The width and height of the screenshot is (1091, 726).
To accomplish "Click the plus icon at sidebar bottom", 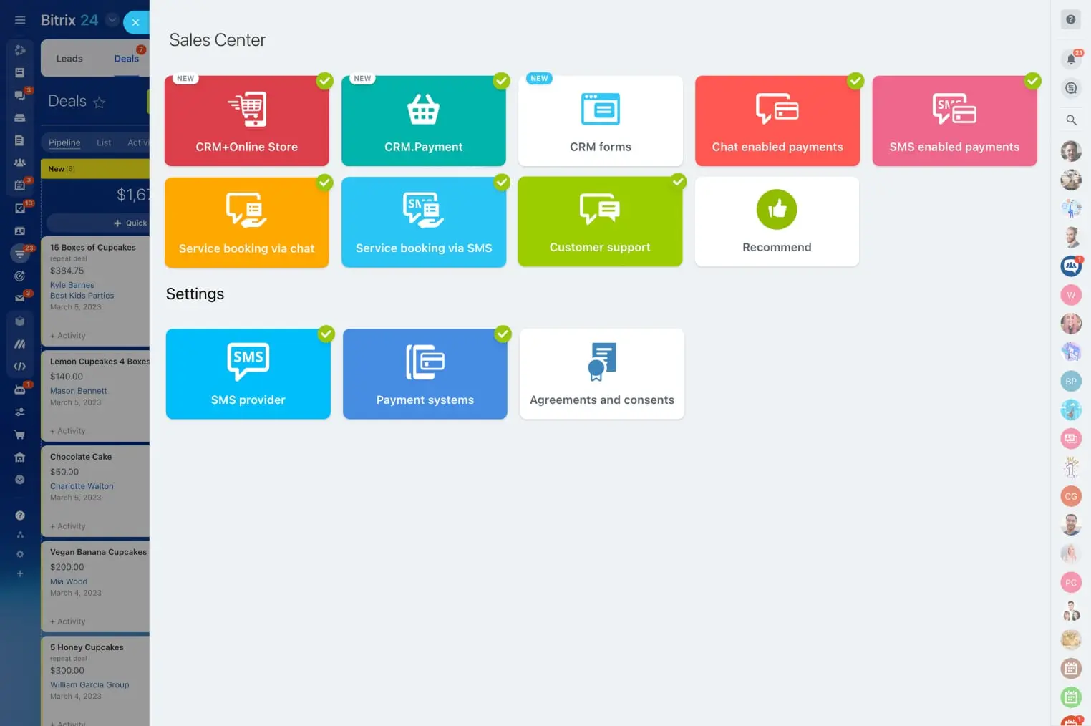I will point(20,573).
